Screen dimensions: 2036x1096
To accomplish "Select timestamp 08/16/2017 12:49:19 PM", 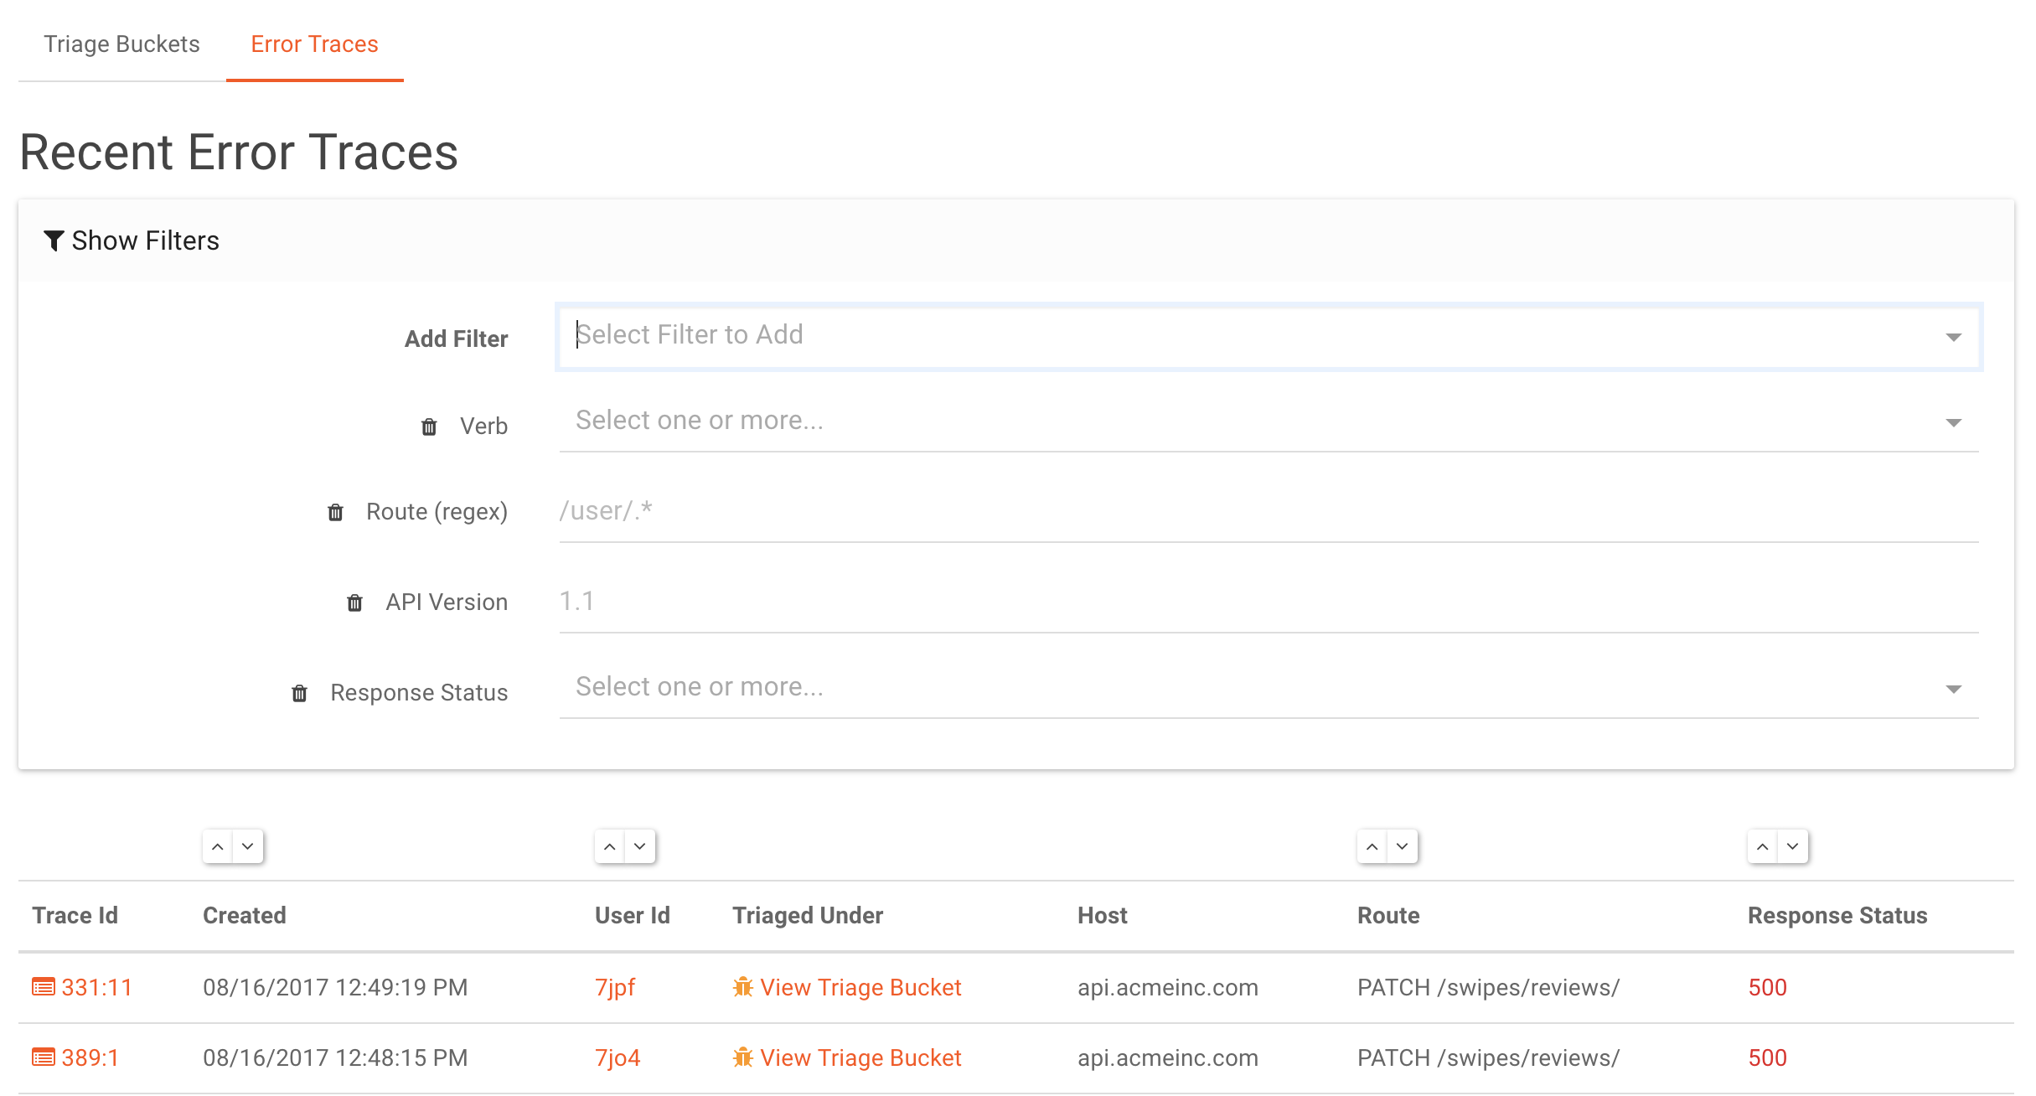I will (x=335, y=987).
